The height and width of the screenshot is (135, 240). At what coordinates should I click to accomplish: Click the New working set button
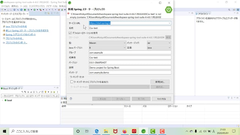click(160, 82)
